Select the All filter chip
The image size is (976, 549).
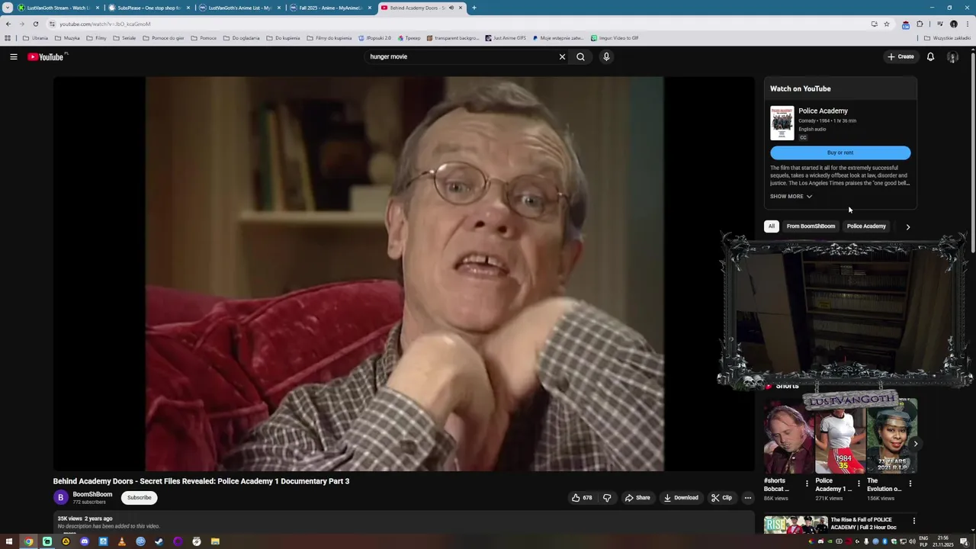pyautogui.click(x=772, y=226)
